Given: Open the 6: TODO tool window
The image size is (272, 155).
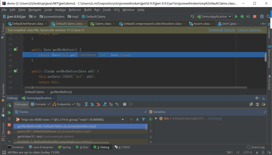Looking at the screenshot, I should point(122,147).
